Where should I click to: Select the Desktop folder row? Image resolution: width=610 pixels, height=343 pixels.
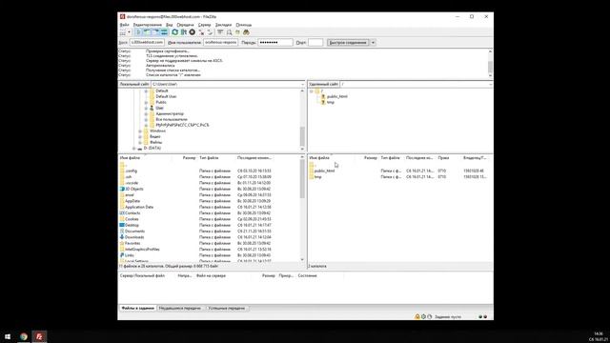(210, 225)
